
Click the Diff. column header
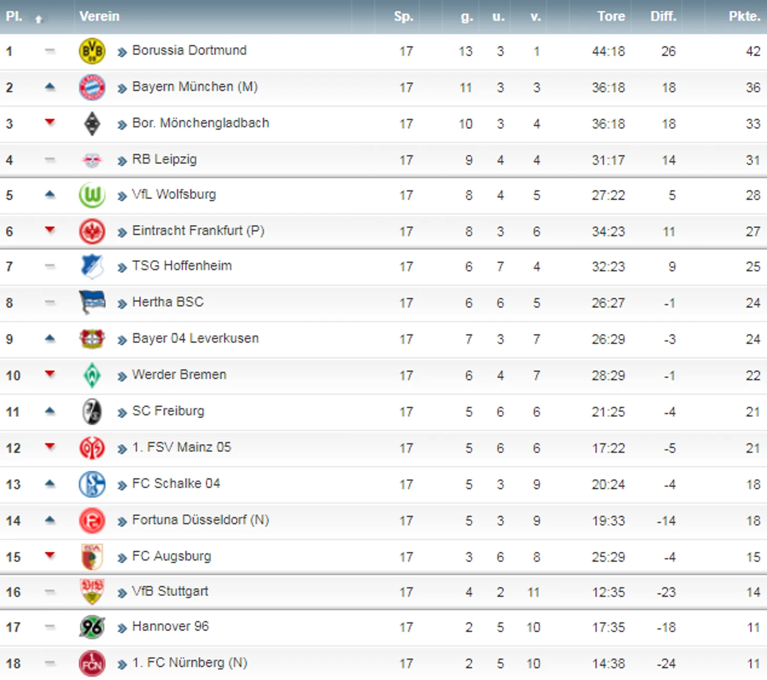[663, 16]
